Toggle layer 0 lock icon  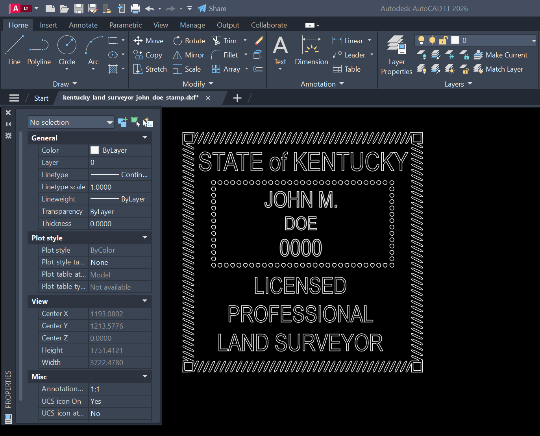coord(443,40)
